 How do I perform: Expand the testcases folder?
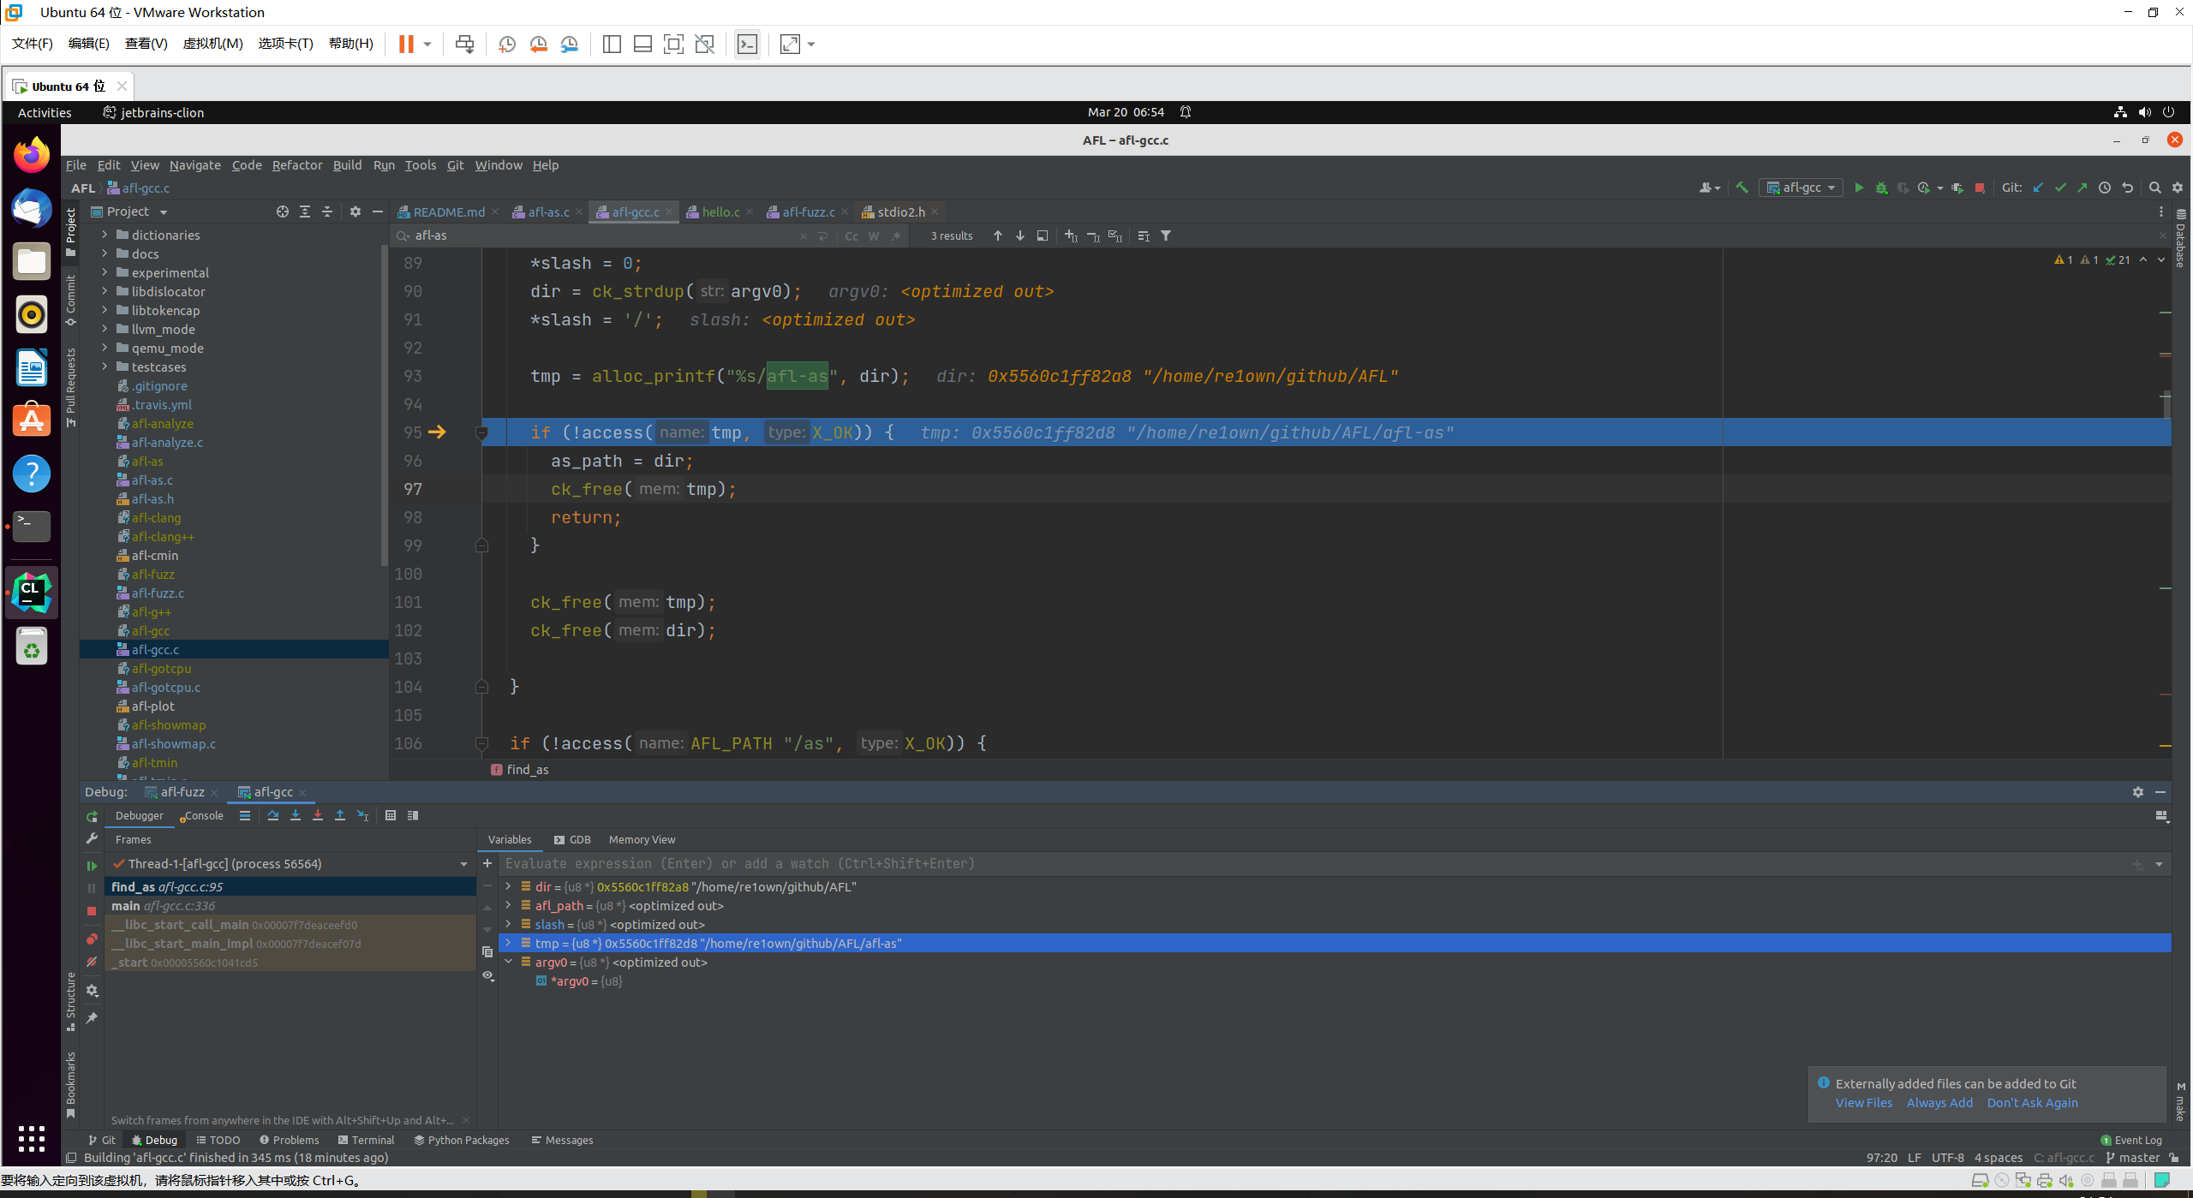point(105,367)
